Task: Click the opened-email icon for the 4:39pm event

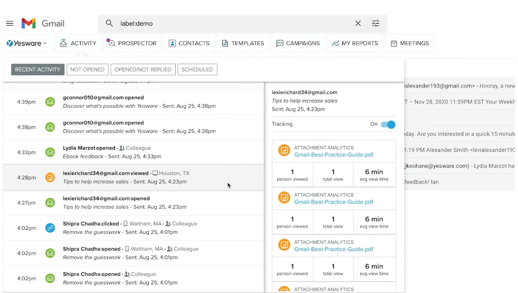Action: click(x=50, y=101)
